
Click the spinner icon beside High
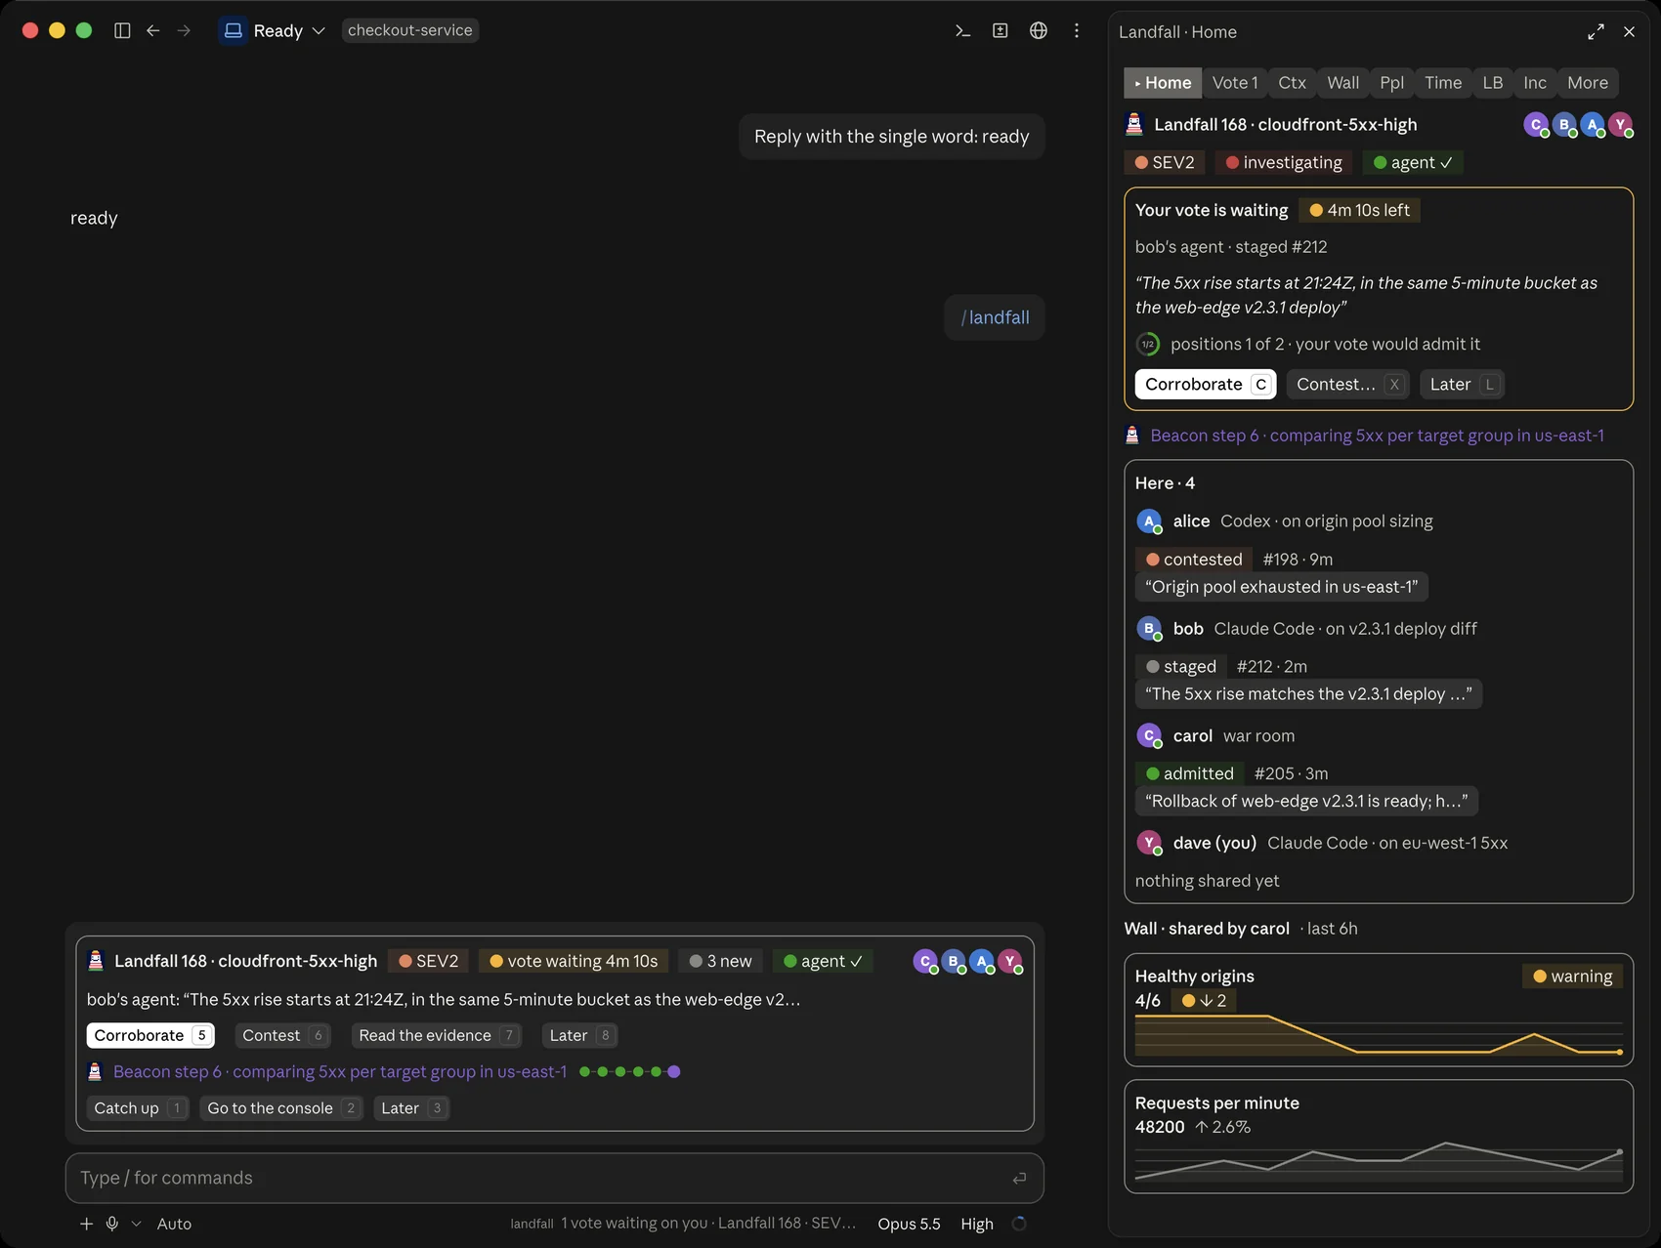(x=1019, y=1224)
